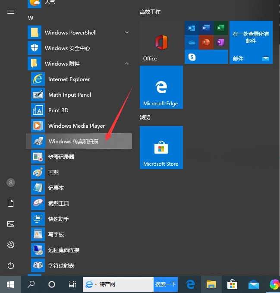Launch 步骤记录器
Image resolution: width=280 pixels, height=293 pixels.
coord(79,157)
